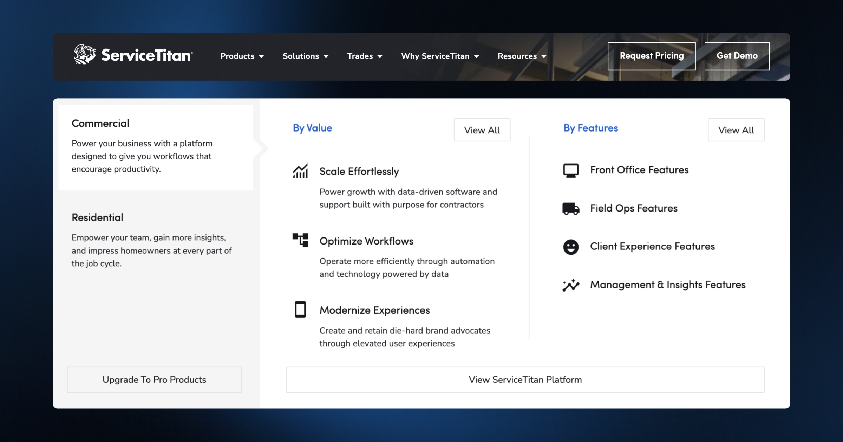This screenshot has height=442, width=843.
Task: Open the Solutions dropdown
Action: [x=305, y=56]
